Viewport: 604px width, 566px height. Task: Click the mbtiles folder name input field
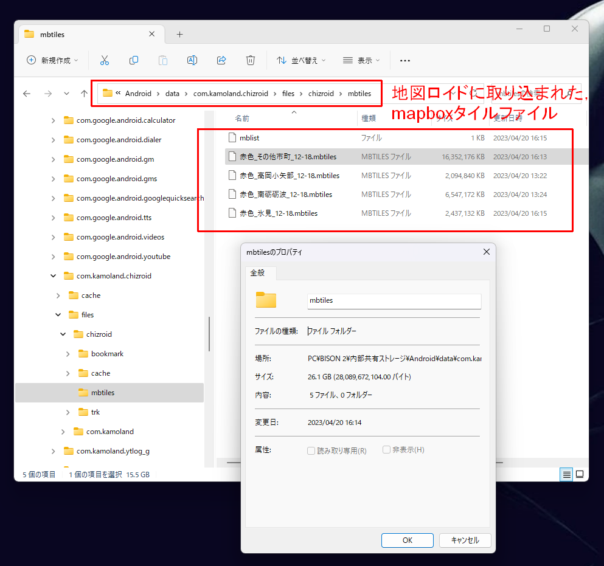pyautogui.click(x=394, y=301)
